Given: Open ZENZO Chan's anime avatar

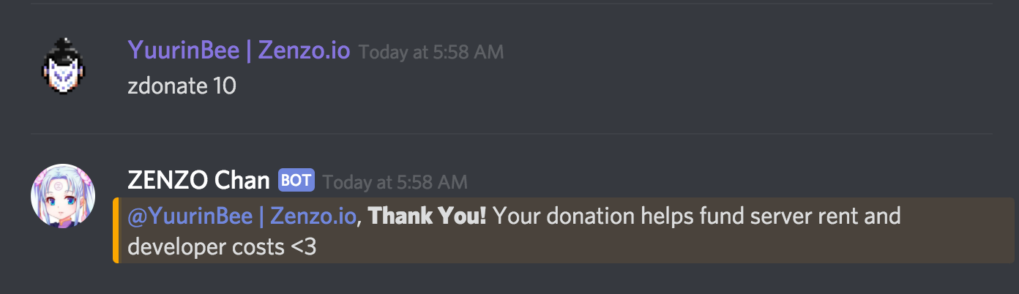Looking at the screenshot, I should 62,195.
